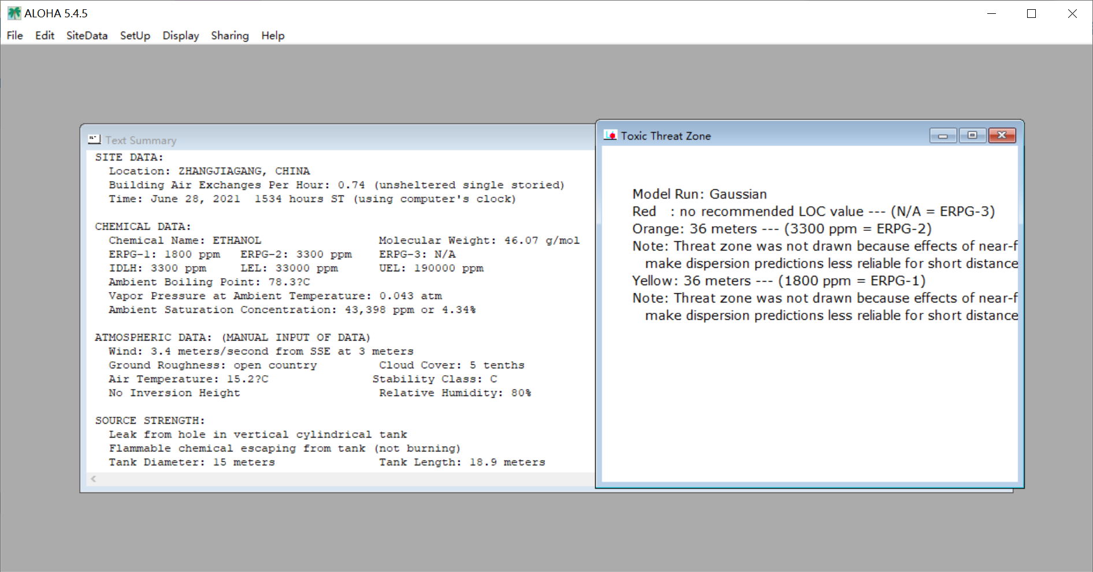The height and width of the screenshot is (572, 1093).
Task: Click the 'No Inversion Height' text
Action: point(174,392)
